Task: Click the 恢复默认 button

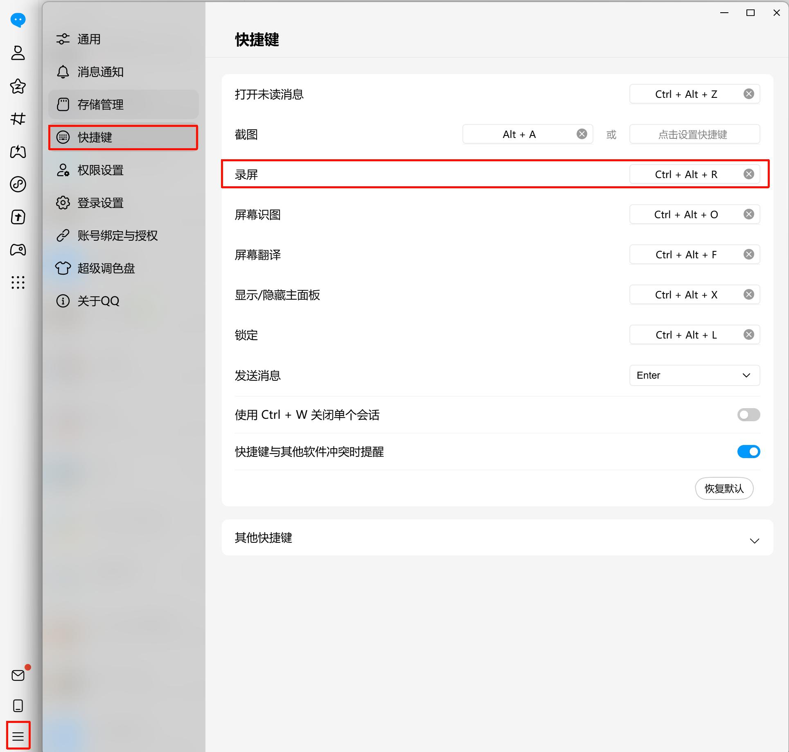Action: [724, 488]
